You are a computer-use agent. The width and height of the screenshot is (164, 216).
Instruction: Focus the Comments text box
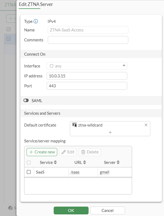pos(88,40)
